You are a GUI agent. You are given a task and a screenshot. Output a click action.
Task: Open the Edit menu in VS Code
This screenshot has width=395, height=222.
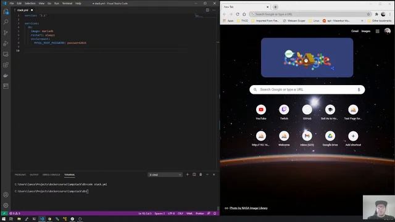(x=19, y=4)
